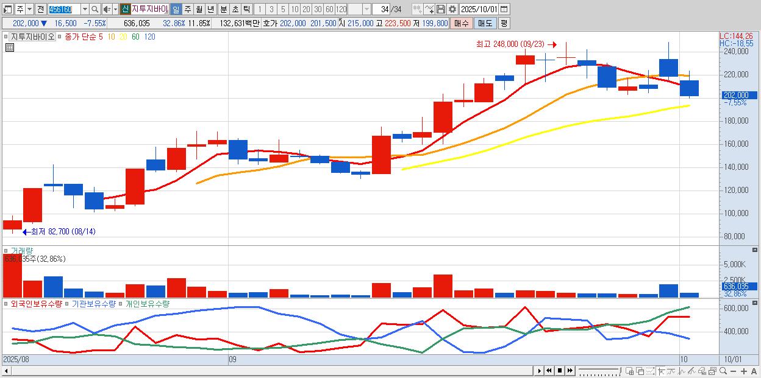Click the window layout icon at top-left corner
The width and height of the screenshot is (761, 378).
[8, 9]
